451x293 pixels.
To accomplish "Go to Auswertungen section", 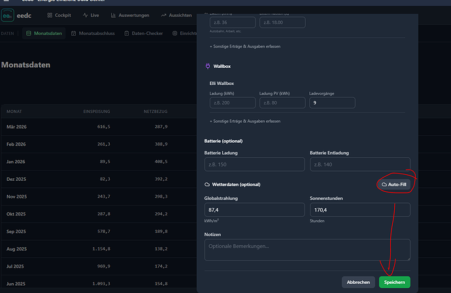I will 130,15.
